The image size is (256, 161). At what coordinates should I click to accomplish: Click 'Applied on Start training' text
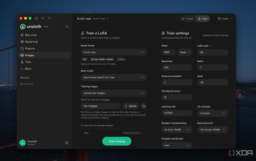(216, 35)
